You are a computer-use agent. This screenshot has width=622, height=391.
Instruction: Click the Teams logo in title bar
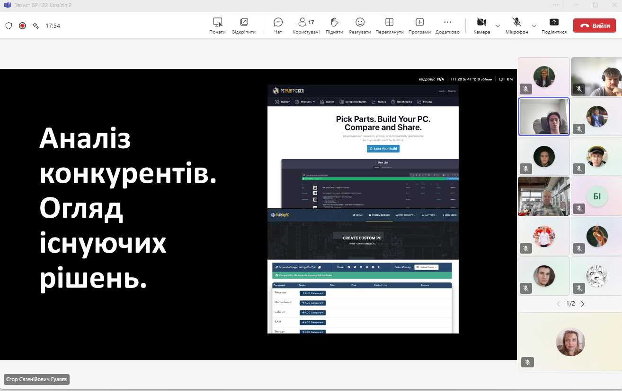[7, 5]
